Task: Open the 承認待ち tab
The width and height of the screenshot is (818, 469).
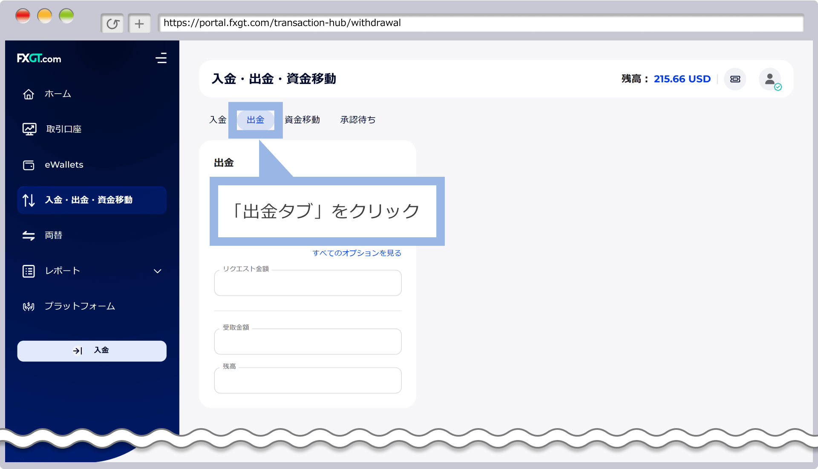Action: (x=357, y=120)
